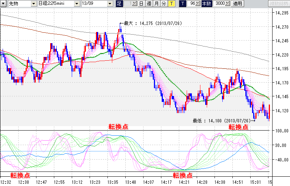
Task: Select the 日 (daily) timeframe button
Action: 141,4
